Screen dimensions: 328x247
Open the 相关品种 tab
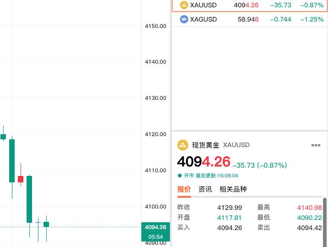[233, 189]
